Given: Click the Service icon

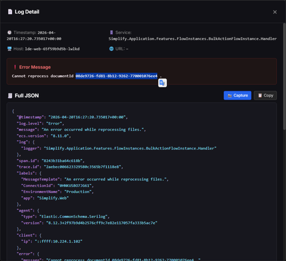Looking at the screenshot, I should coord(112,33).
